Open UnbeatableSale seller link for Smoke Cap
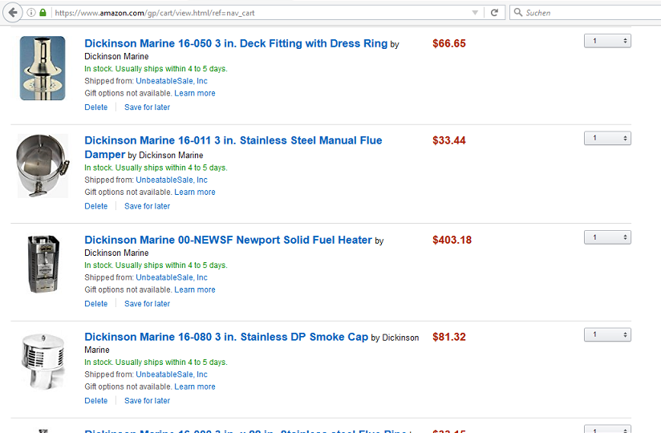This screenshot has height=433, width=661. point(172,374)
